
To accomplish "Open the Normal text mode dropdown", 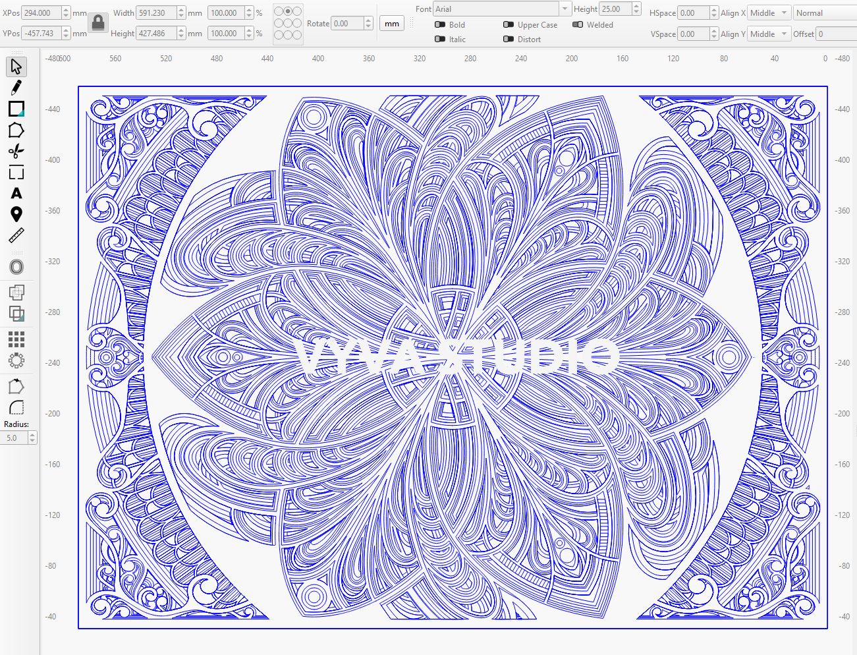I will click(825, 13).
